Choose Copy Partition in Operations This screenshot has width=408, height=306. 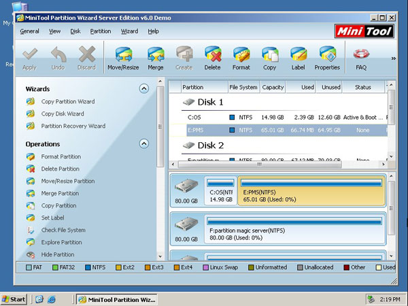pyautogui.click(x=58, y=205)
